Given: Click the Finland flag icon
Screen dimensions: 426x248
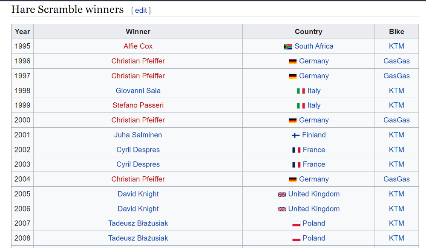Looking at the screenshot, I should click(x=296, y=135).
